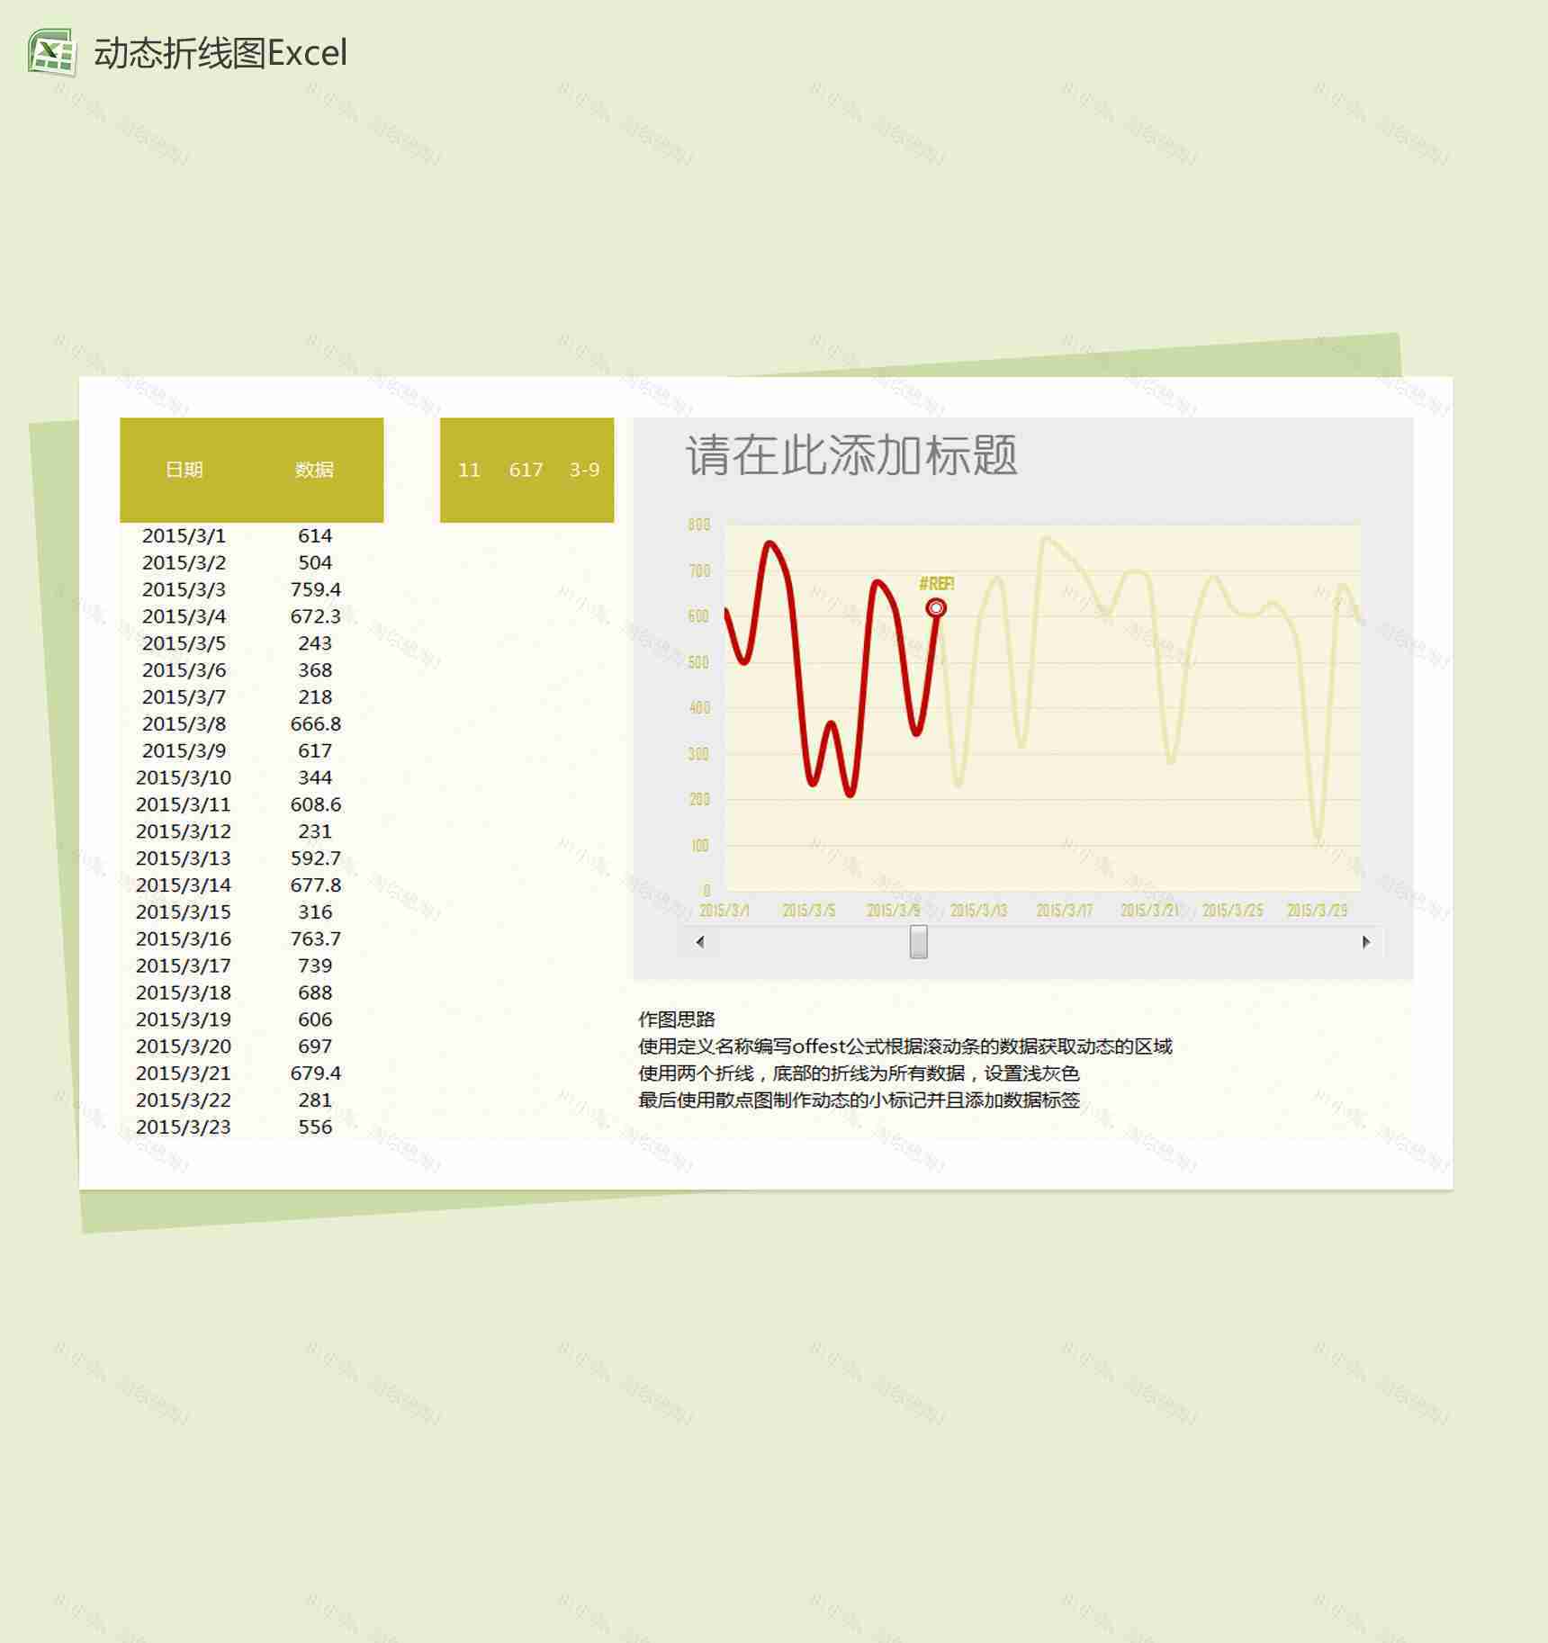
Task: Click the left arrow of the chart scrollbar
Action: (x=698, y=941)
